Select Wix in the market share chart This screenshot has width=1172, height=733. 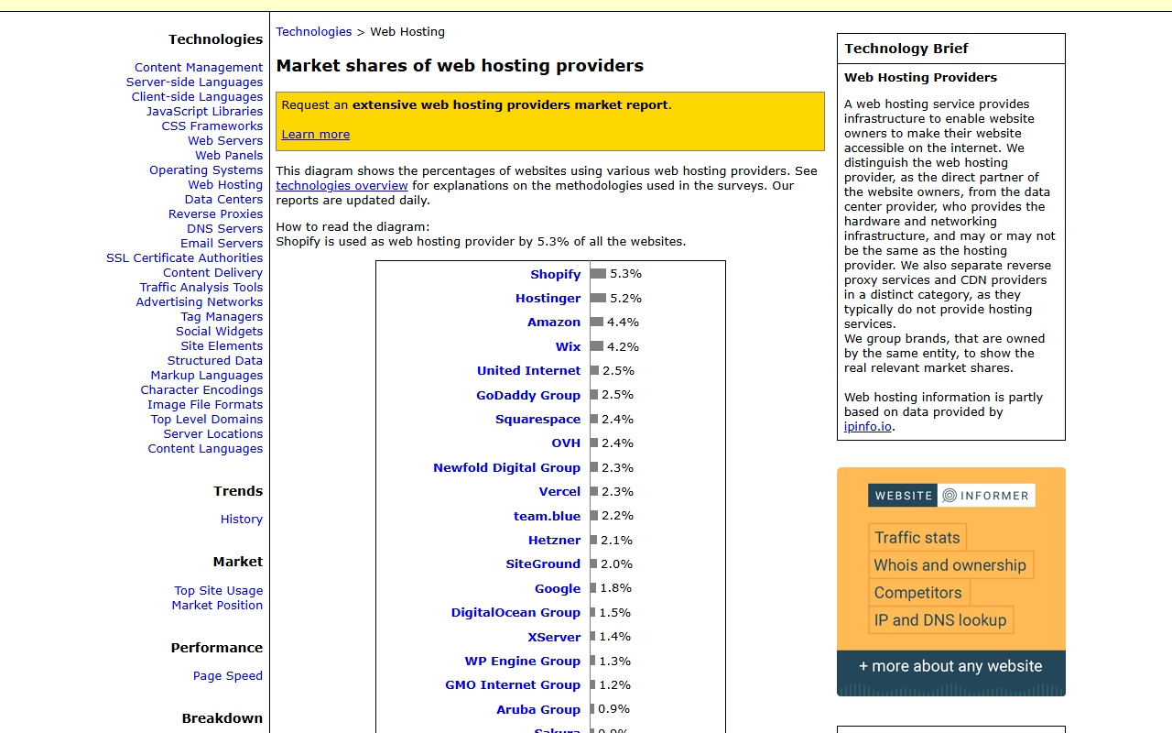[569, 347]
